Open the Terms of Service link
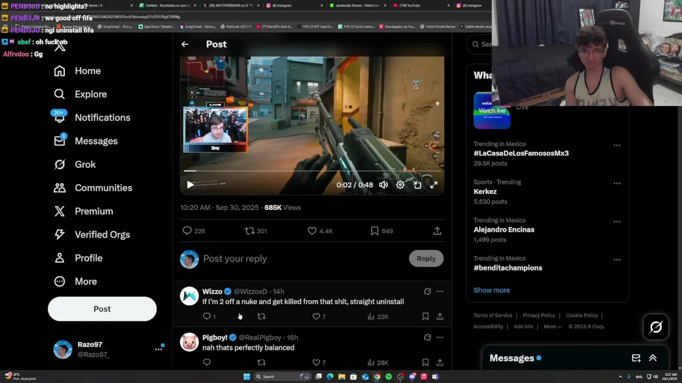 point(493,315)
